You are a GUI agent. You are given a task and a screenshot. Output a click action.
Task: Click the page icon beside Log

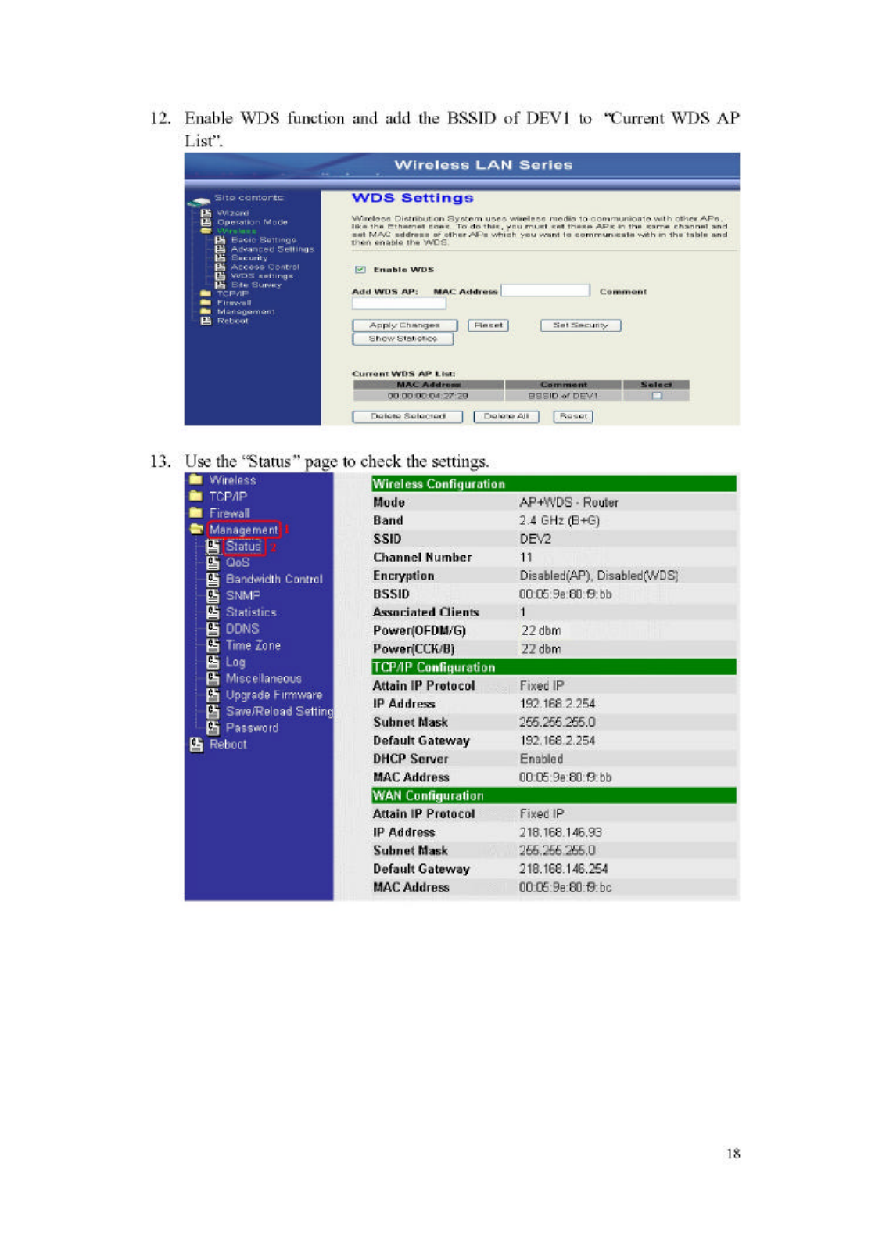click(x=212, y=662)
